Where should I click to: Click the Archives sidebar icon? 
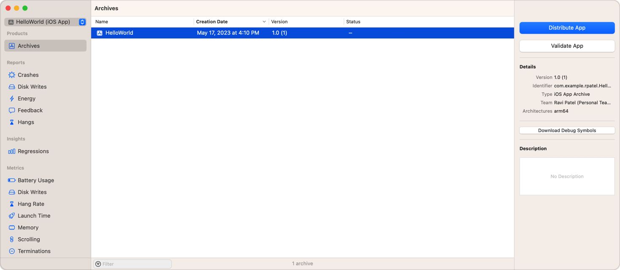(x=12, y=46)
